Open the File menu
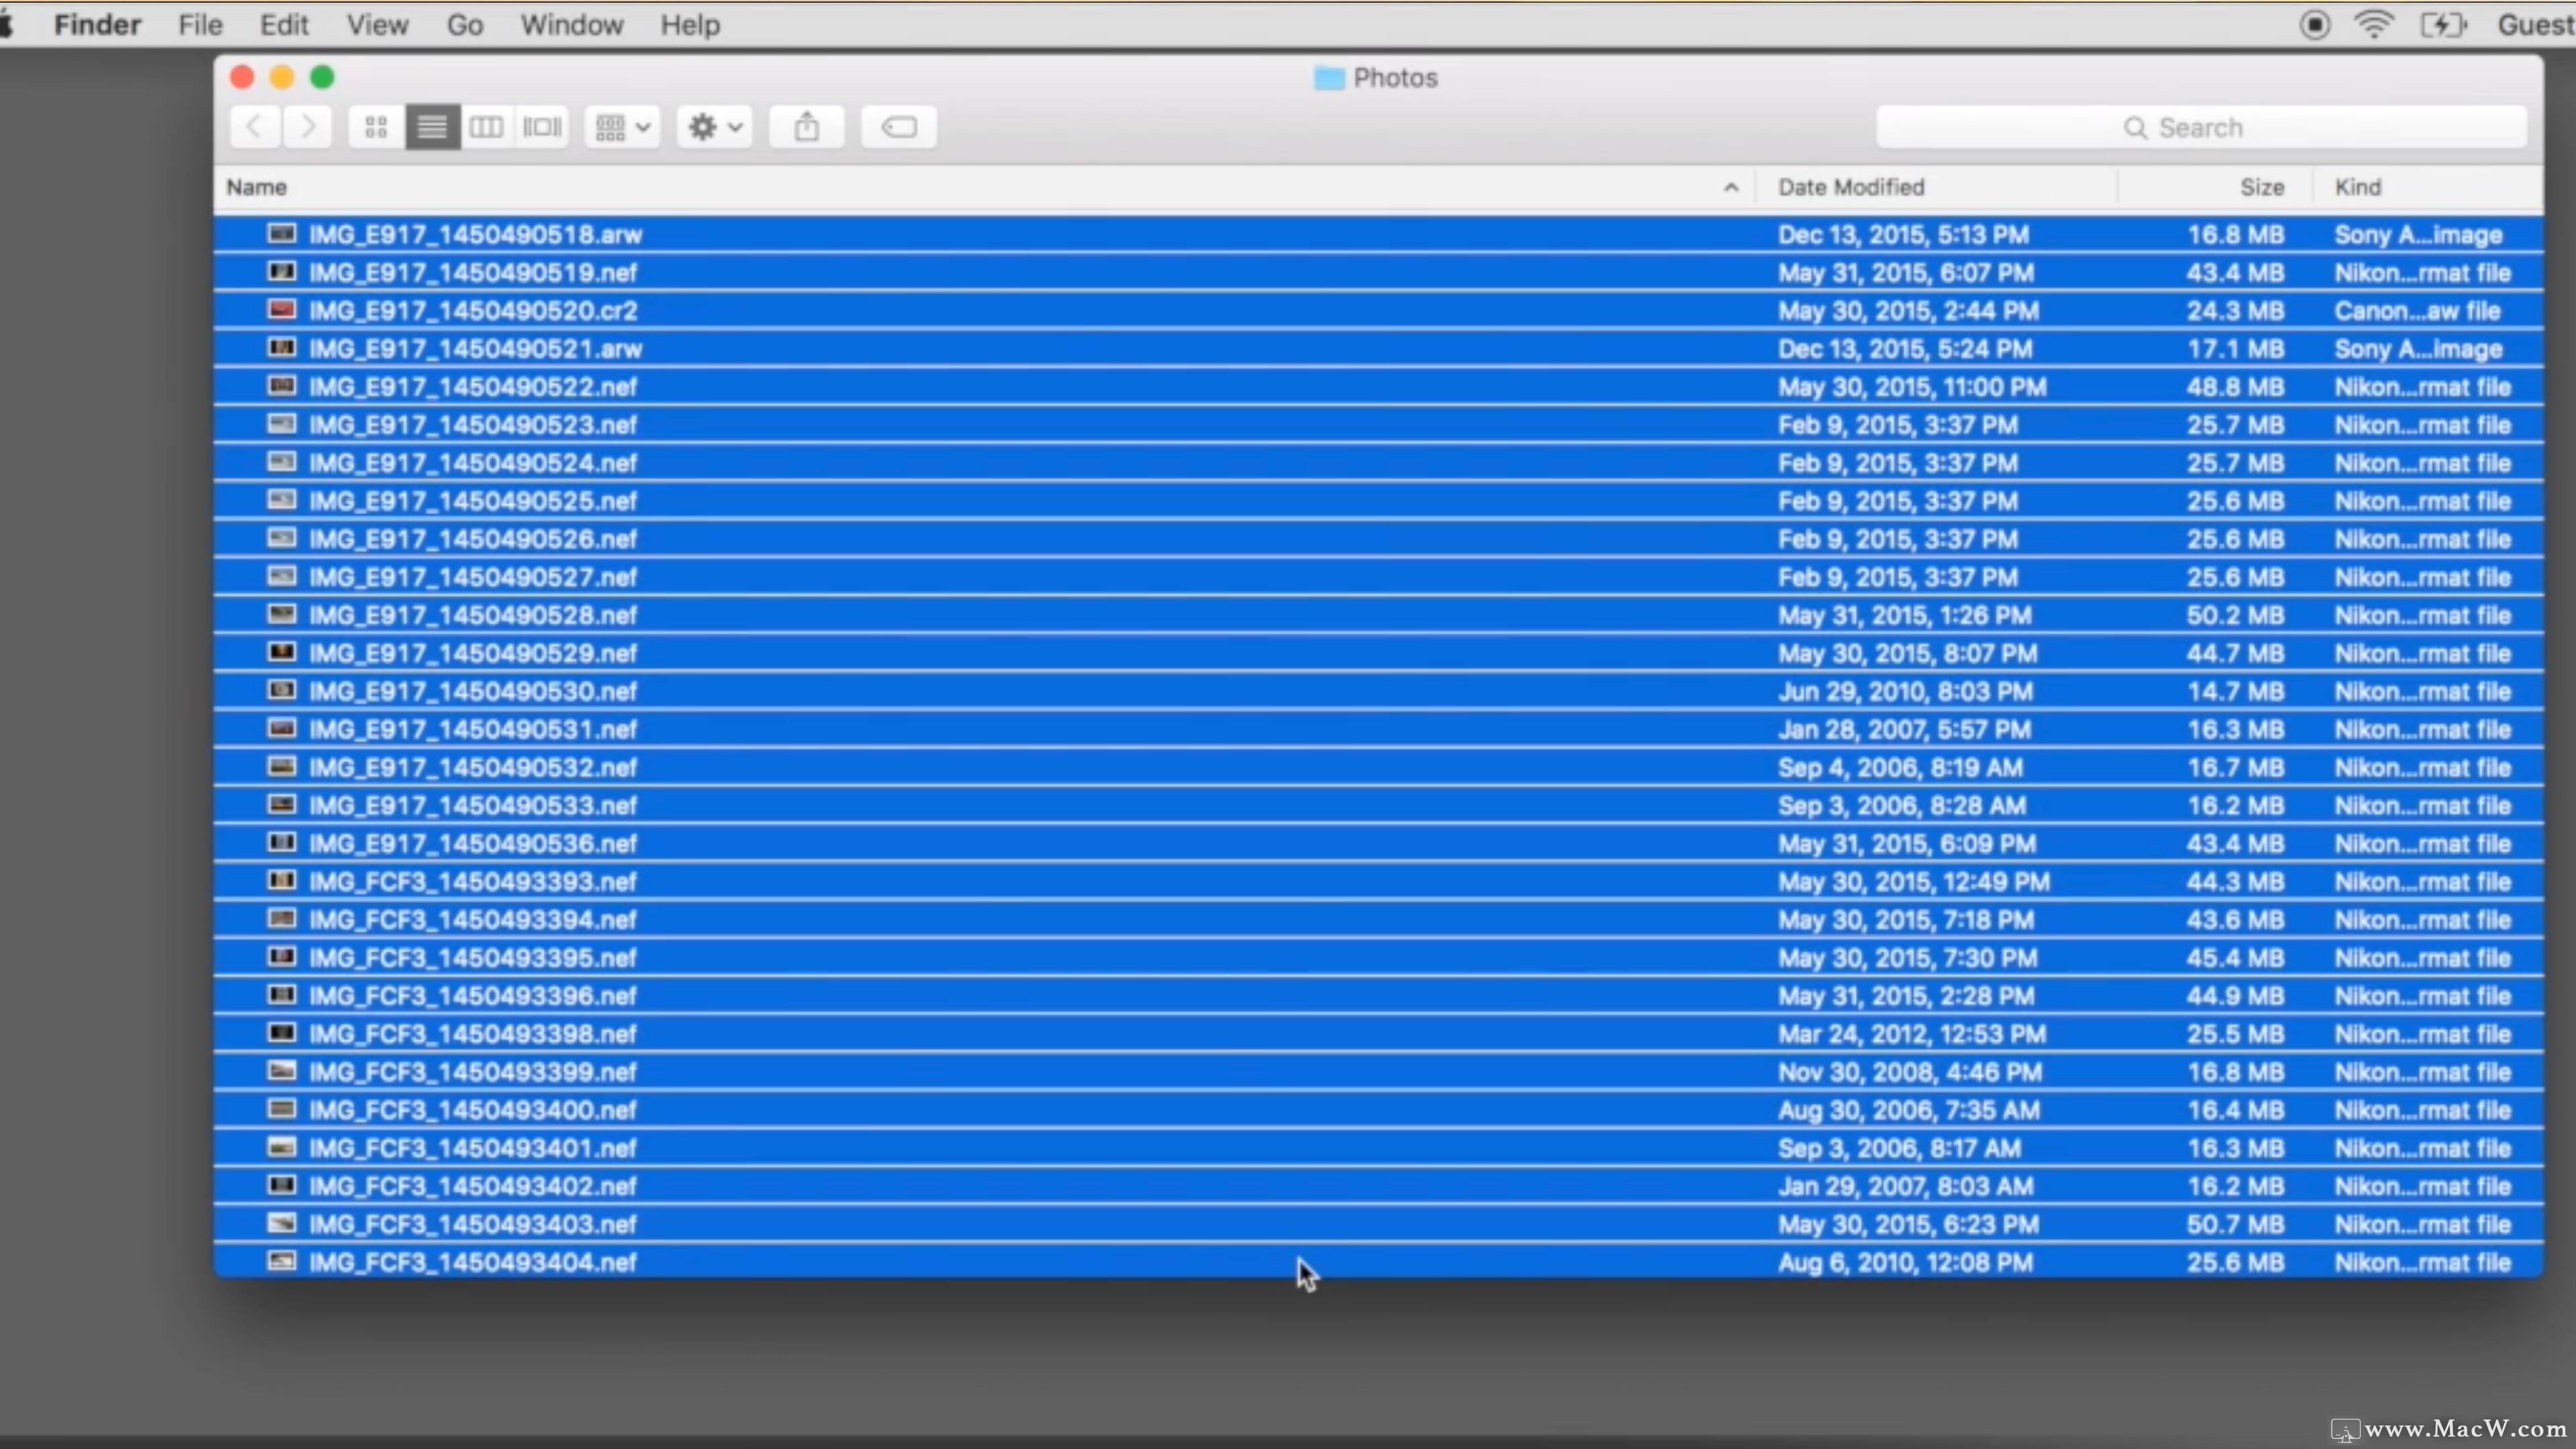This screenshot has height=1449, width=2576. click(x=200, y=24)
